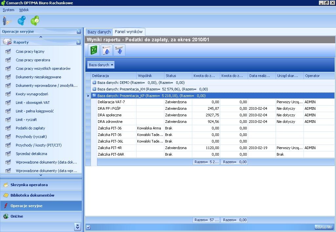Viewport: 336px width, 232px height.
Task: Select the Zaliczka PIT-36L row
Action: pos(216,141)
